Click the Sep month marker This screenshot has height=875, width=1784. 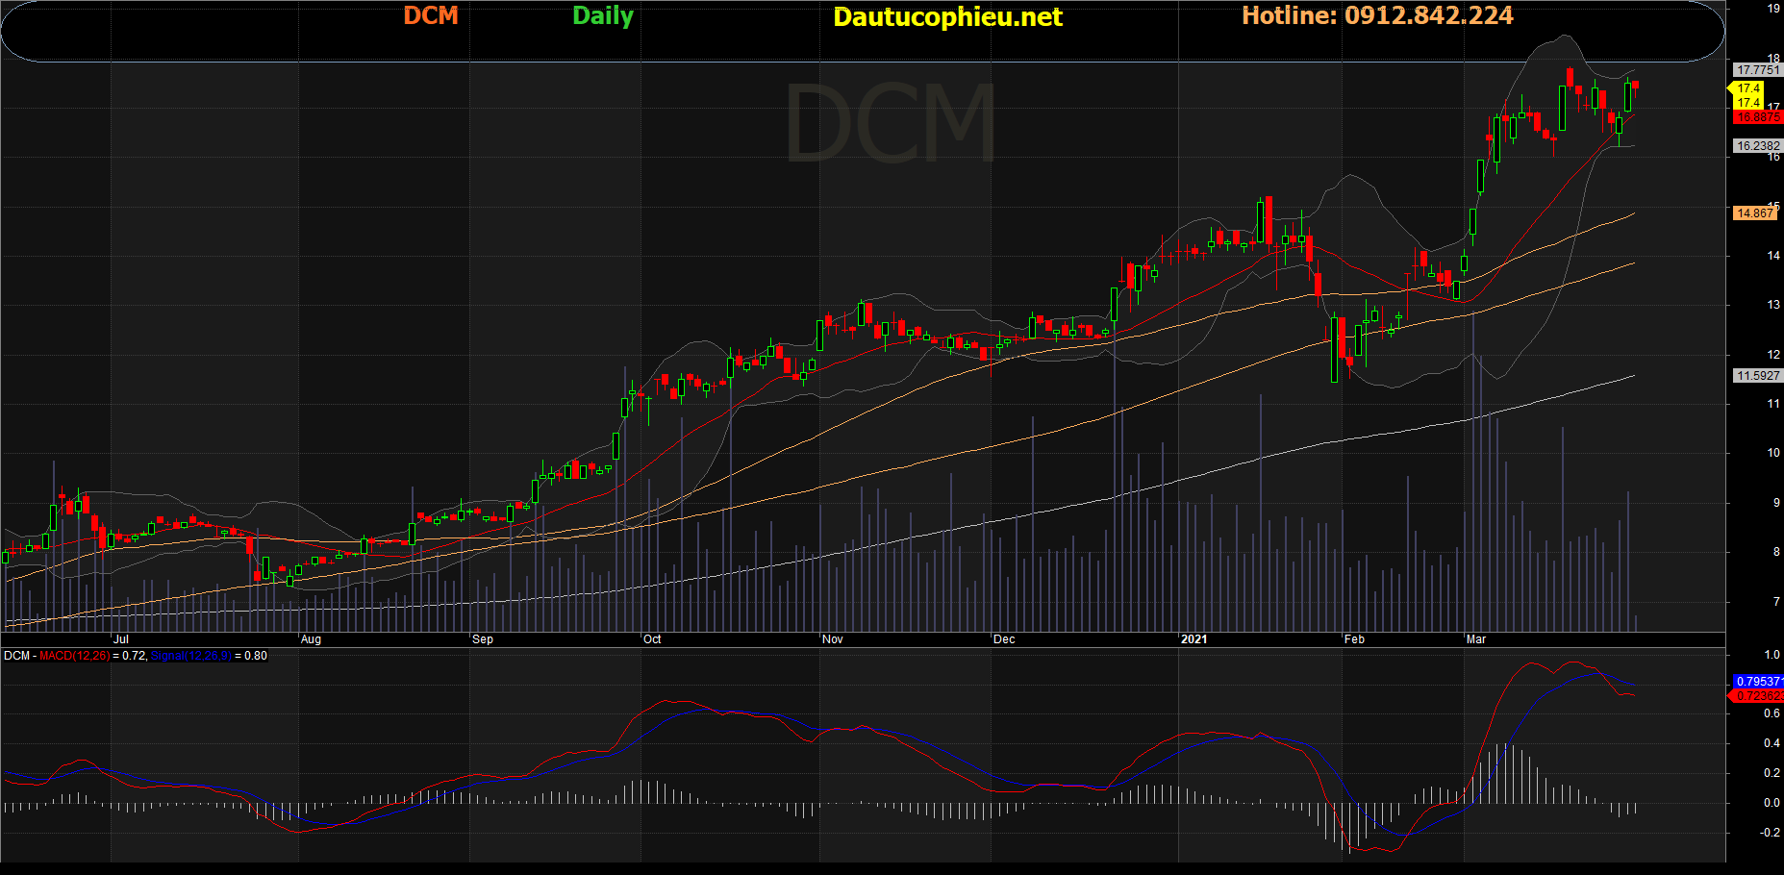(x=483, y=638)
